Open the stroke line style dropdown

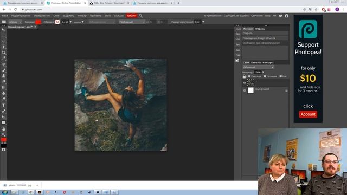pos(79,22)
